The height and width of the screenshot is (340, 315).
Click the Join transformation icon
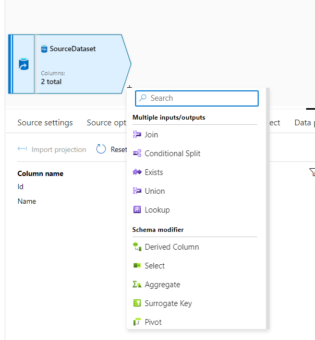(x=137, y=135)
